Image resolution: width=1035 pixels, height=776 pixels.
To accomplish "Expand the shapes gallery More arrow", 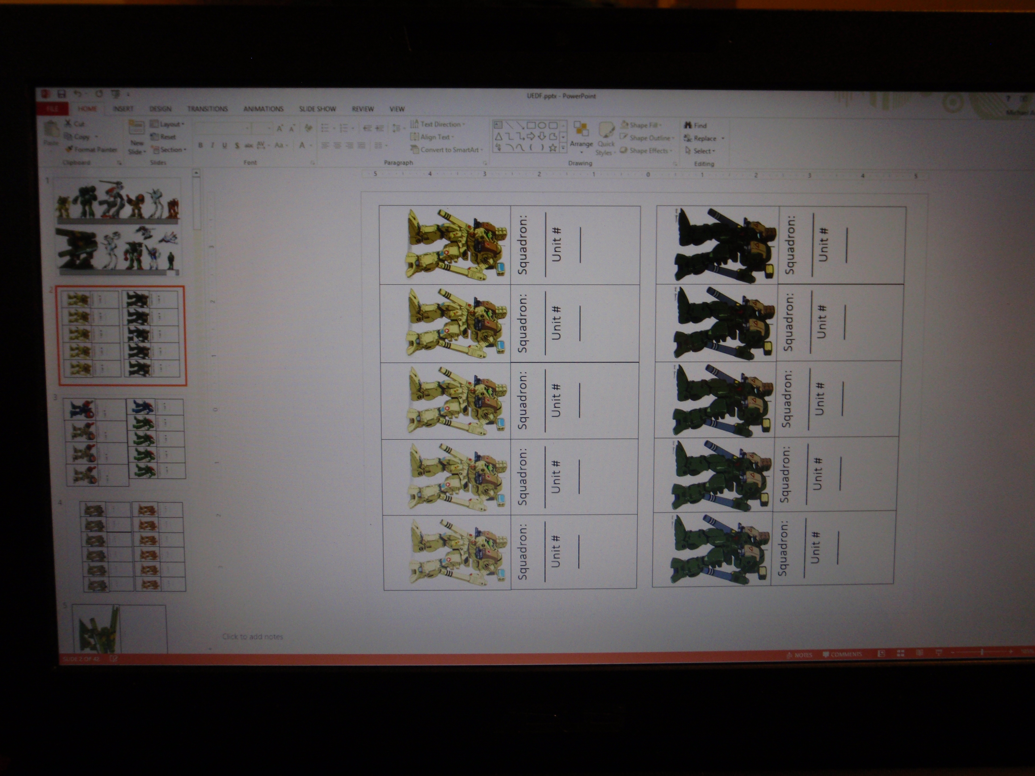I will [563, 148].
